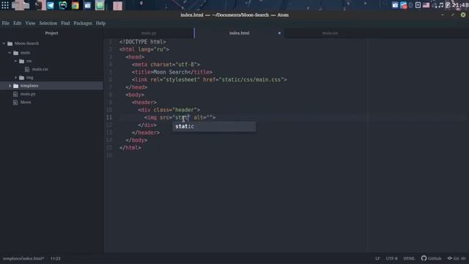Open the Moon file in tree
The height and width of the screenshot is (264, 469).
pos(26,103)
